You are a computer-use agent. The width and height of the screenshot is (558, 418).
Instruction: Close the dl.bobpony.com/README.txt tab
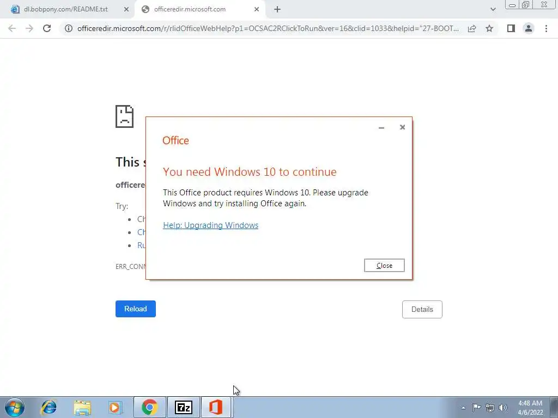click(126, 10)
